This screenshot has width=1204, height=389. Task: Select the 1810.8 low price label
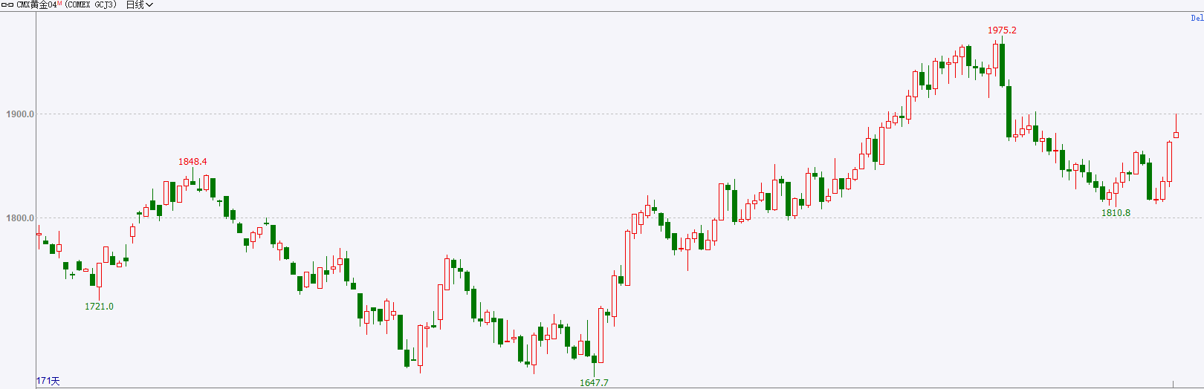(x=1116, y=213)
